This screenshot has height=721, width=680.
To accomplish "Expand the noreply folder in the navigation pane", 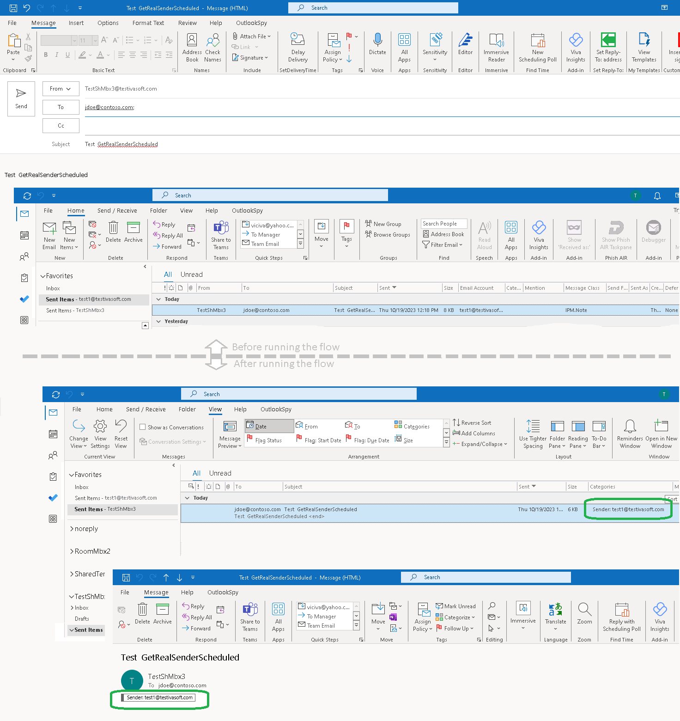I will click(72, 529).
